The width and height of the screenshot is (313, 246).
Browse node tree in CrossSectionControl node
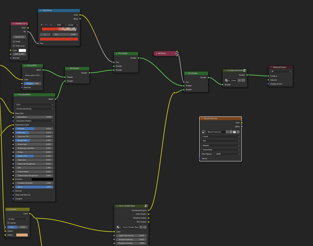(227, 80)
